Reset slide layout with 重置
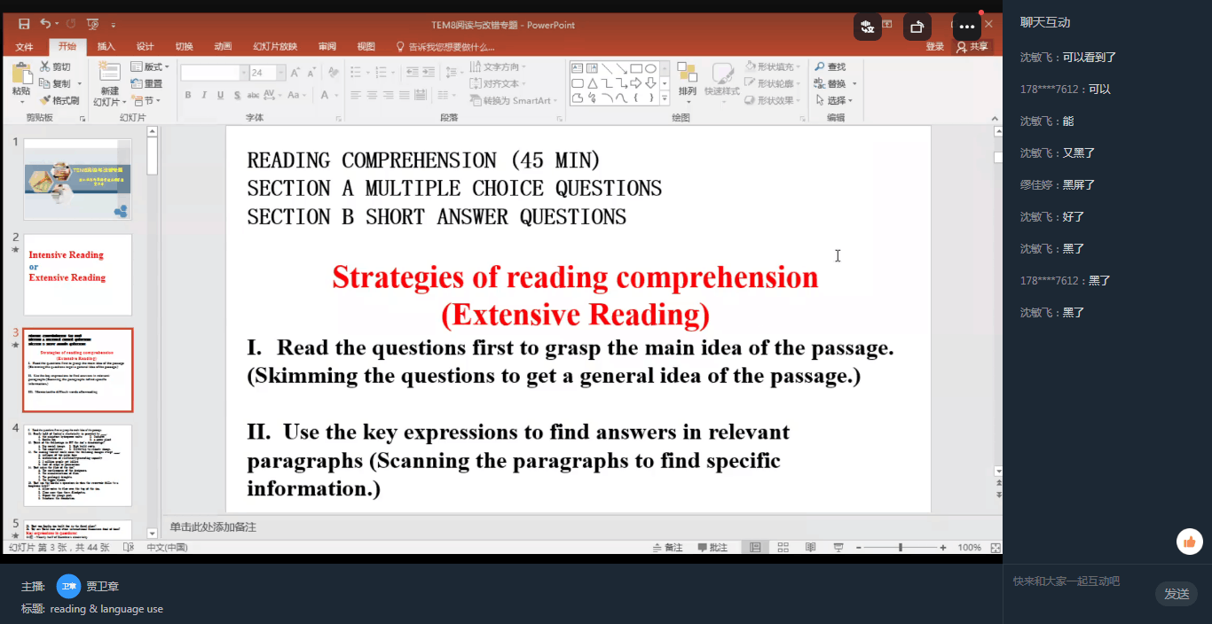The image size is (1212, 624). (147, 83)
